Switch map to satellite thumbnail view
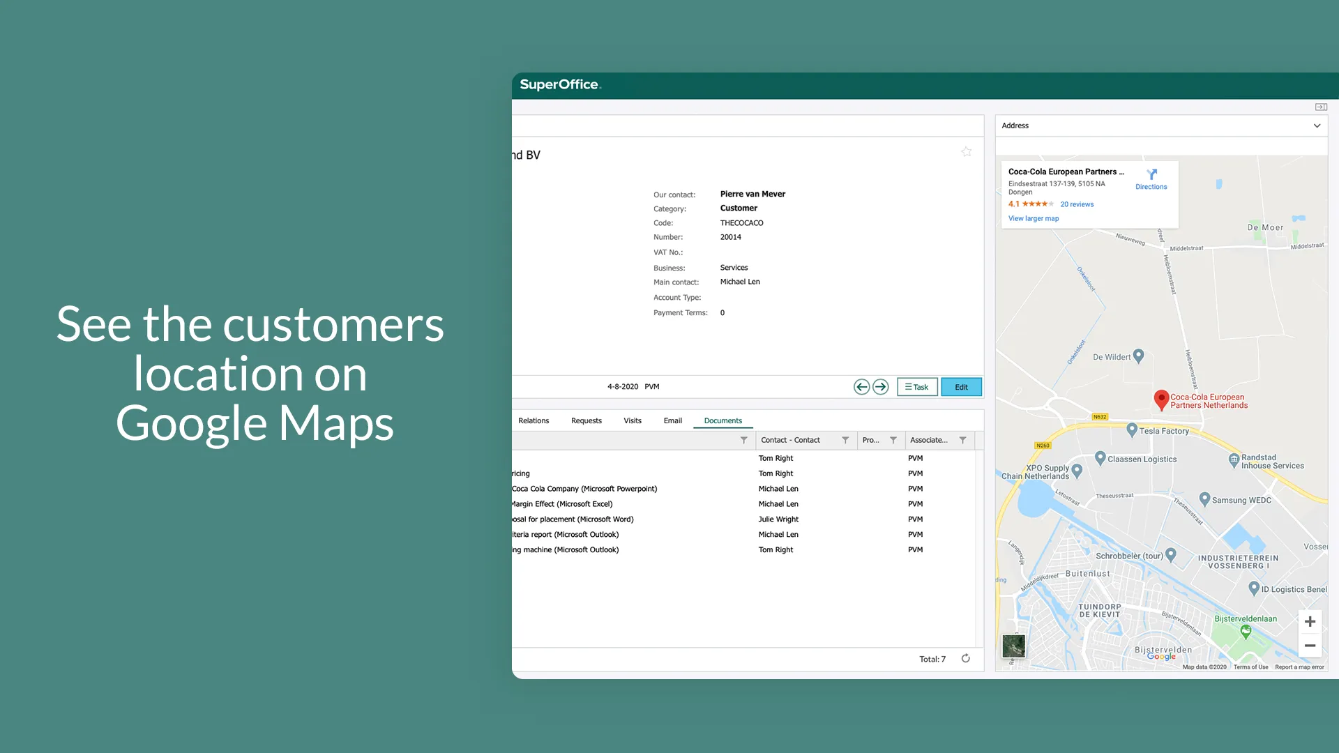This screenshot has height=753, width=1339. [x=1013, y=646]
